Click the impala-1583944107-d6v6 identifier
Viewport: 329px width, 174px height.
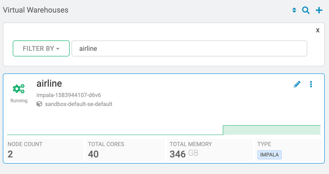point(69,95)
